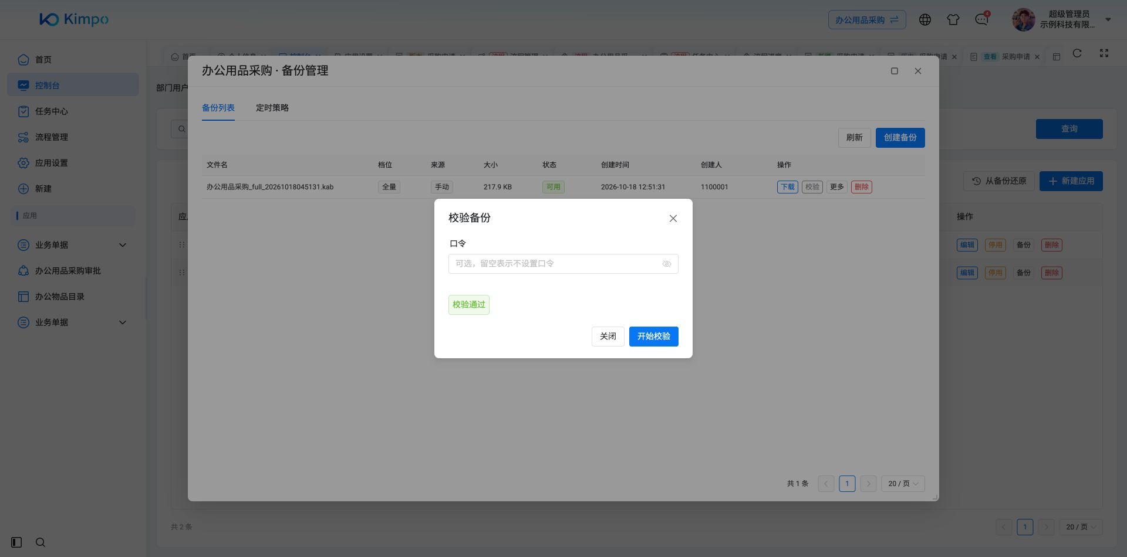Click 删除 for the backup file row

click(862, 187)
